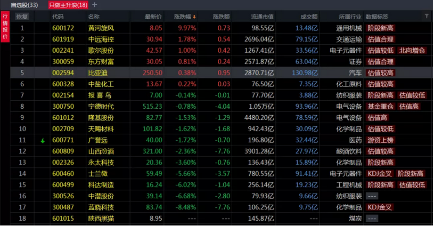Click the green down arrow beside 广誉远

[x=42, y=140]
